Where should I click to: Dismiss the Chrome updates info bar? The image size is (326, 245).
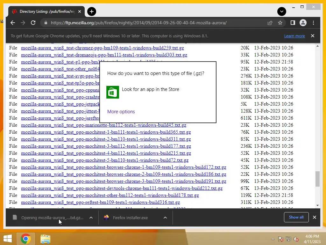click(x=313, y=36)
